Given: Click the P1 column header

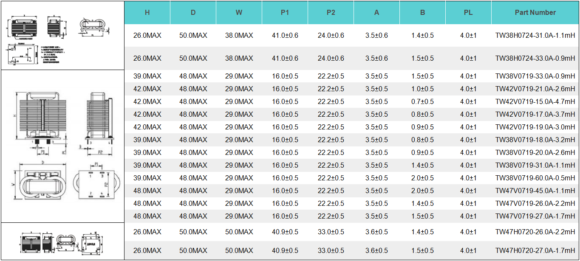Looking at the screenshot, I should pyautogui.click(x=285, y=13).
